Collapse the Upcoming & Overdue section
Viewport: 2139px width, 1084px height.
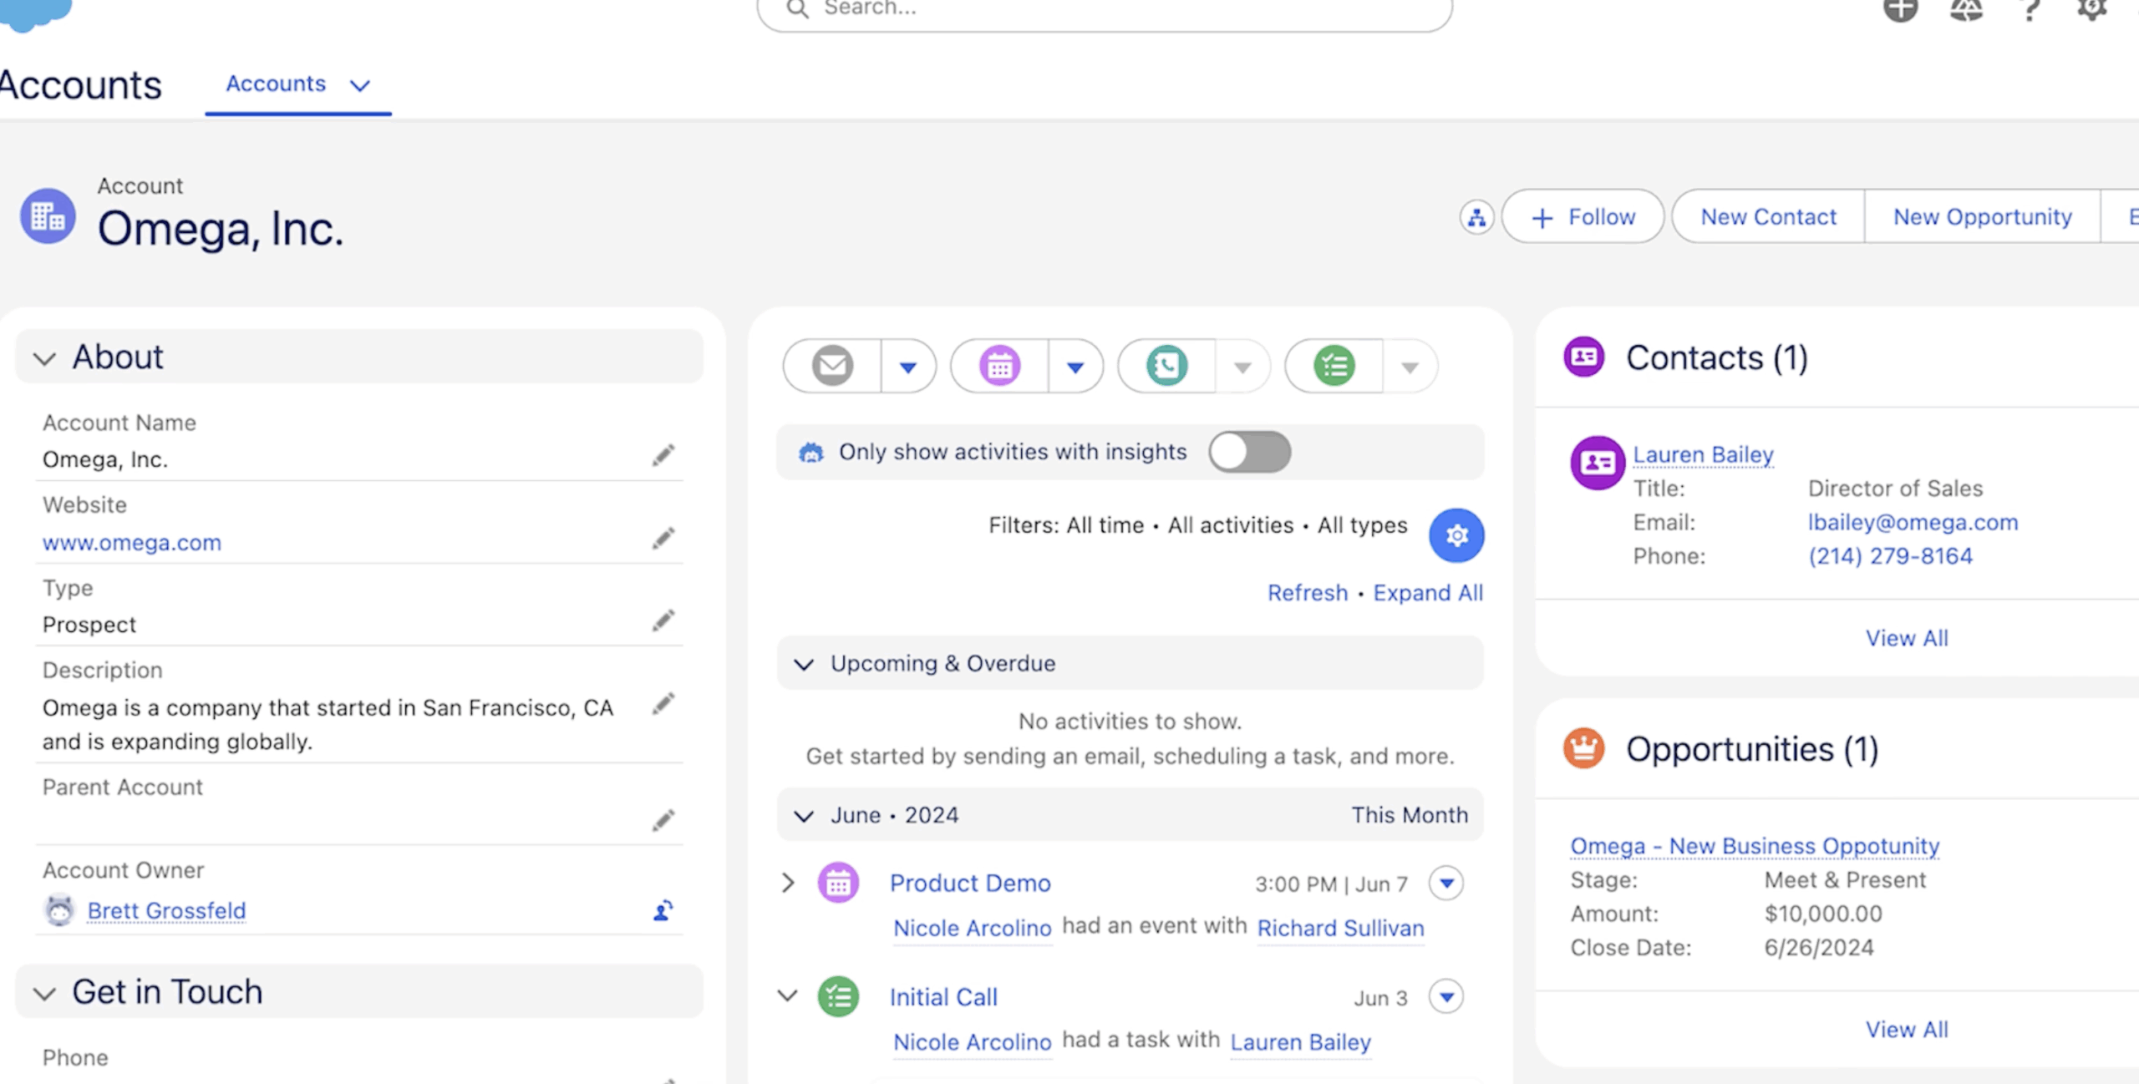[804, 664]
